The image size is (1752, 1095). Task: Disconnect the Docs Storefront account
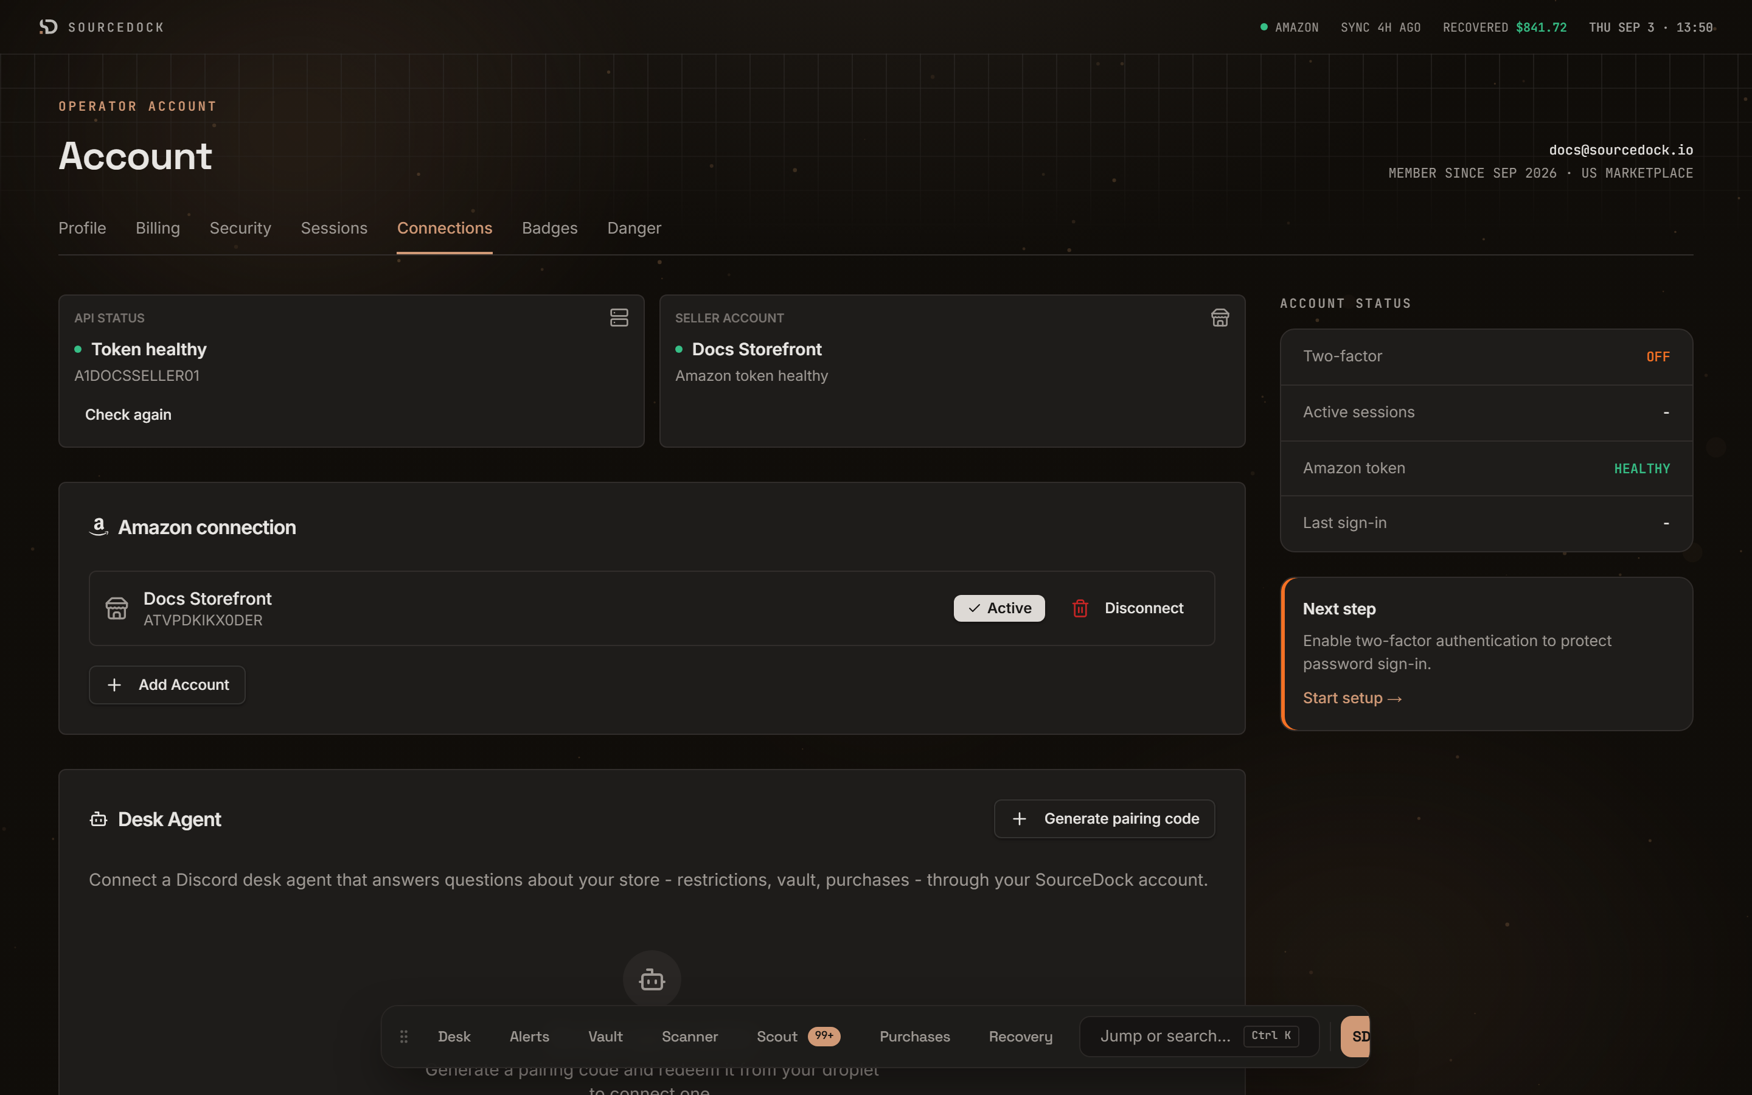(1128, 608)
